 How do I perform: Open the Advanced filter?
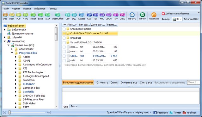(191, 19)
